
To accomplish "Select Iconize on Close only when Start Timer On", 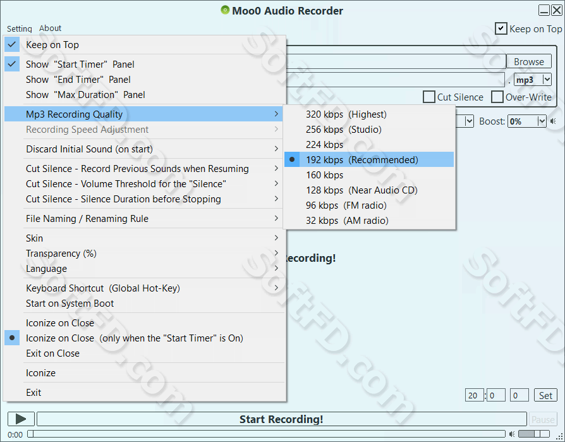I will tap(144, 338).
